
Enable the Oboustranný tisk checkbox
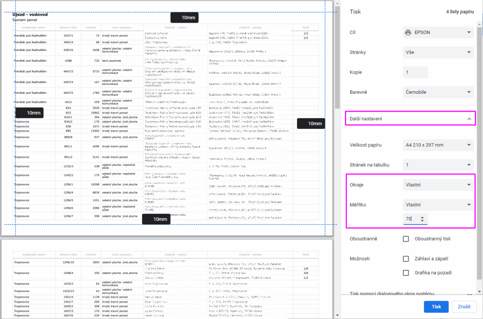[x=406, y=239]
